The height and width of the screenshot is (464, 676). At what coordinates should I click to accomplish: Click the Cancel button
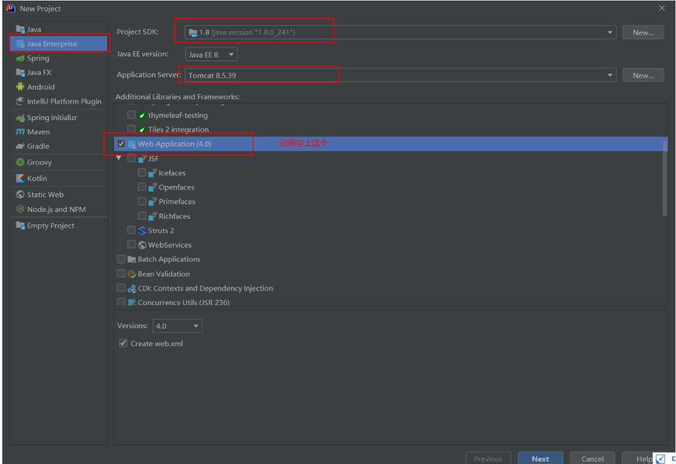592,458
